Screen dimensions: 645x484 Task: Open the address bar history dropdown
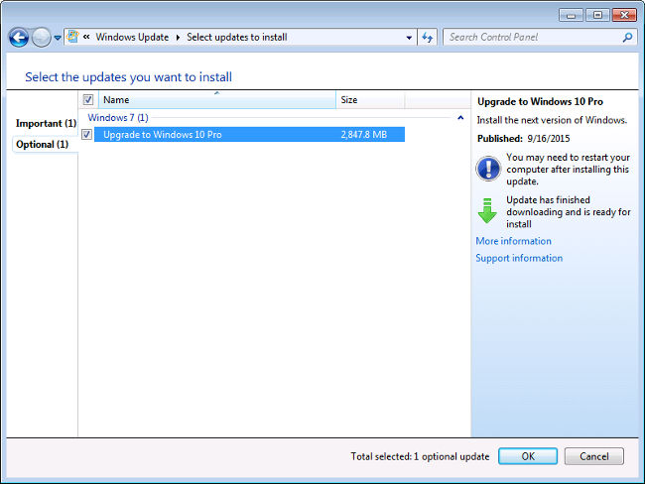tap(410, 38)
